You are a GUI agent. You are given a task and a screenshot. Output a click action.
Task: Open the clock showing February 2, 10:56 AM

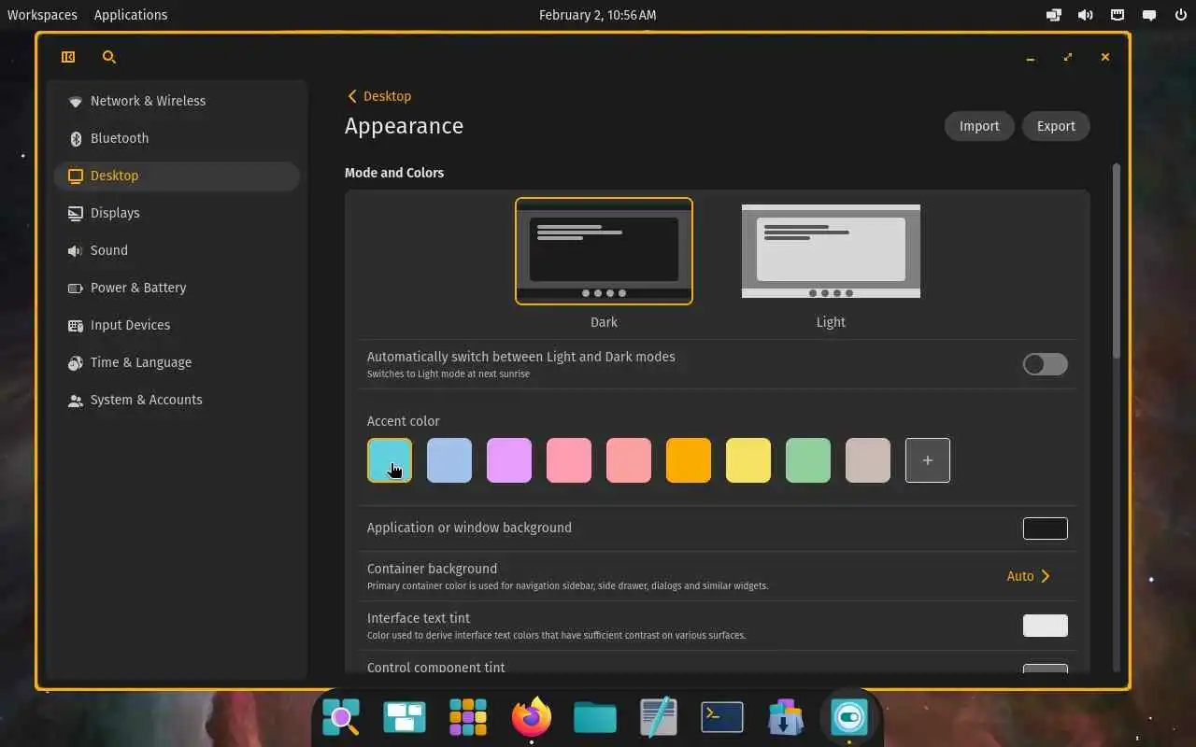pyautogui.click(x=598, y=15)
